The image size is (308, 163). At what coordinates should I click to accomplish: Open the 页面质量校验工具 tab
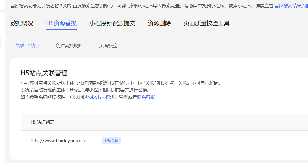(x=206, y=23)
